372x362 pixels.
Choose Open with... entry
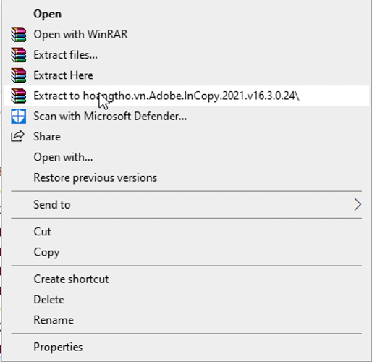click(x=186, y=157)
